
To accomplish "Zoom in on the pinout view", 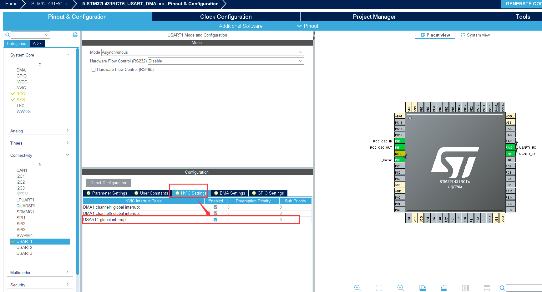I will pos(357,288).
